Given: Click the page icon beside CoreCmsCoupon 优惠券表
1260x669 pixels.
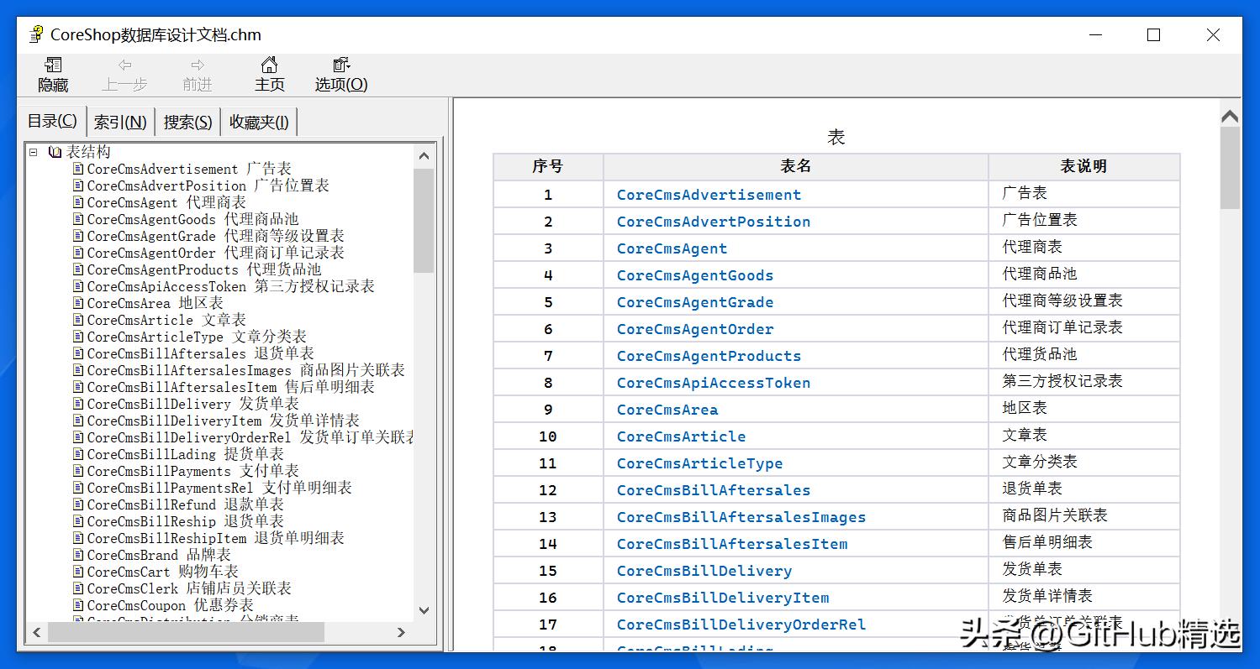Looking at the screenshot, I should tap(79, 605).
